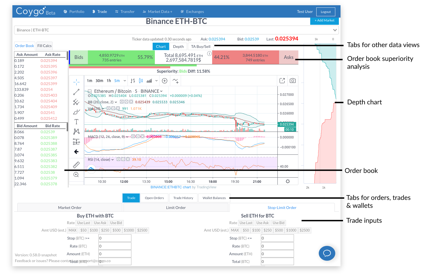This screenshot has width=424, height=280.
Task: Open chart settings gear at bottom right
Action: coord(288,181)
